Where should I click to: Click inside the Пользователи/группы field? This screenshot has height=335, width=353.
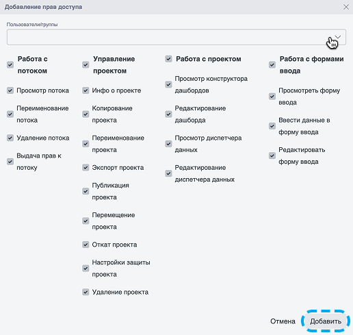176,37
